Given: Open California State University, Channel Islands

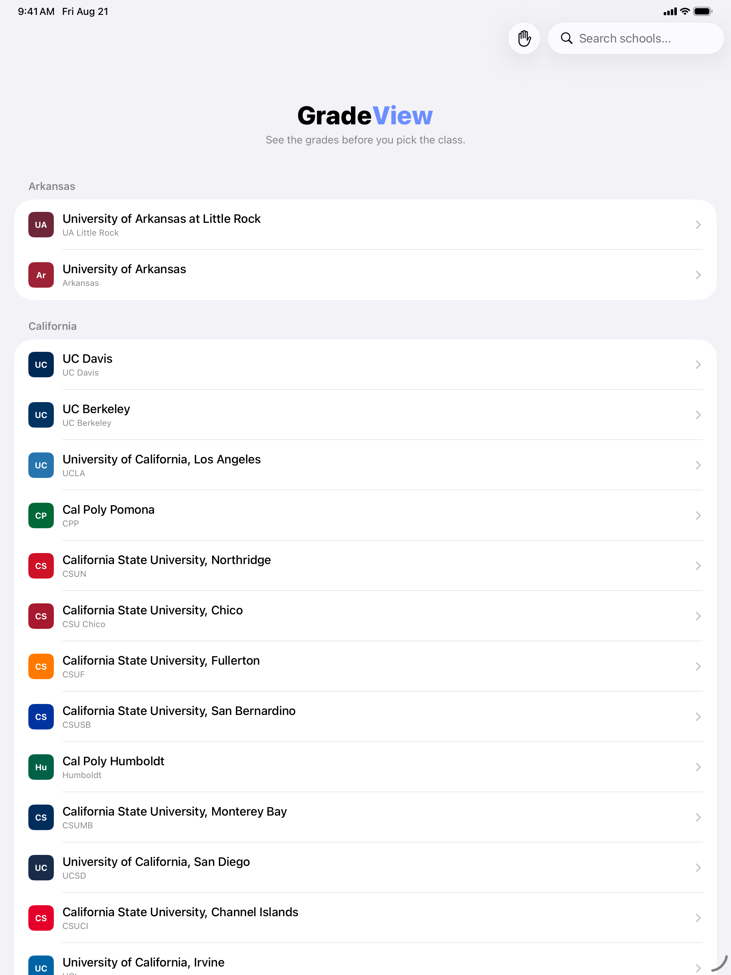Looking at the screenshot, I should click(365, 918).
